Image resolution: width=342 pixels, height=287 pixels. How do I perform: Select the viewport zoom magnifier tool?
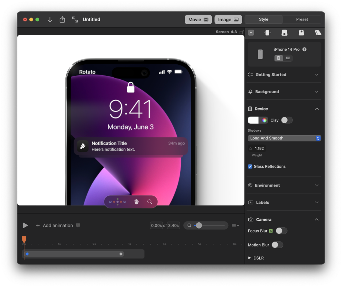150,202
